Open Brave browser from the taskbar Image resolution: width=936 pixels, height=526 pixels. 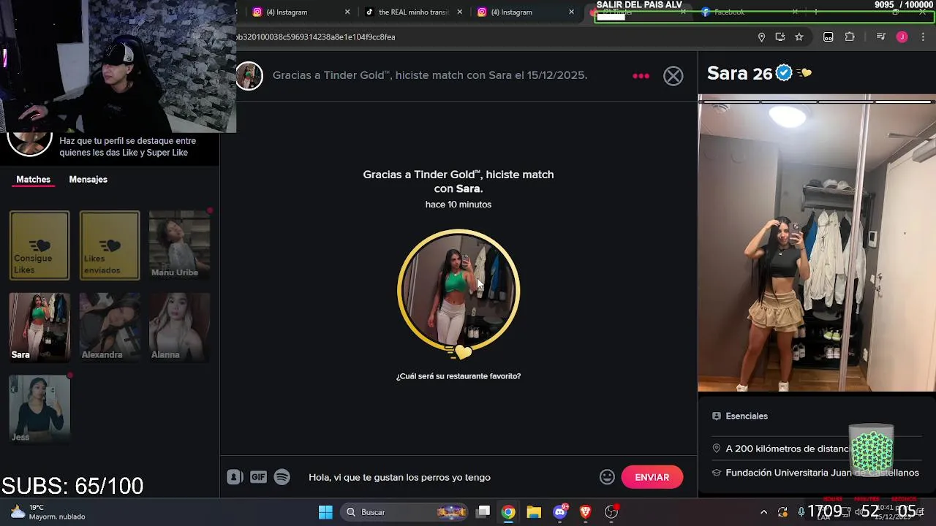coord(585,512)
